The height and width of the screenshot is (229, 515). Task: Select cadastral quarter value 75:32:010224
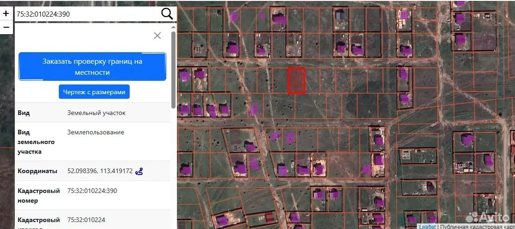point(86,220)
